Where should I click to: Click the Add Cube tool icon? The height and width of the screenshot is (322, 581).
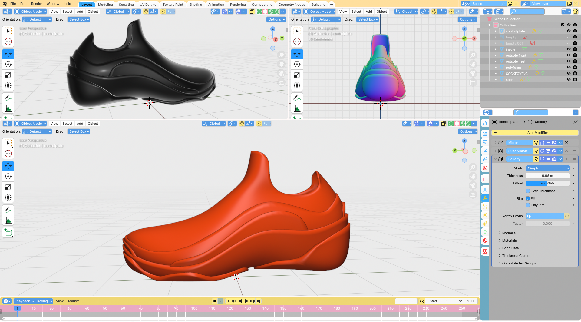[8, 233]
